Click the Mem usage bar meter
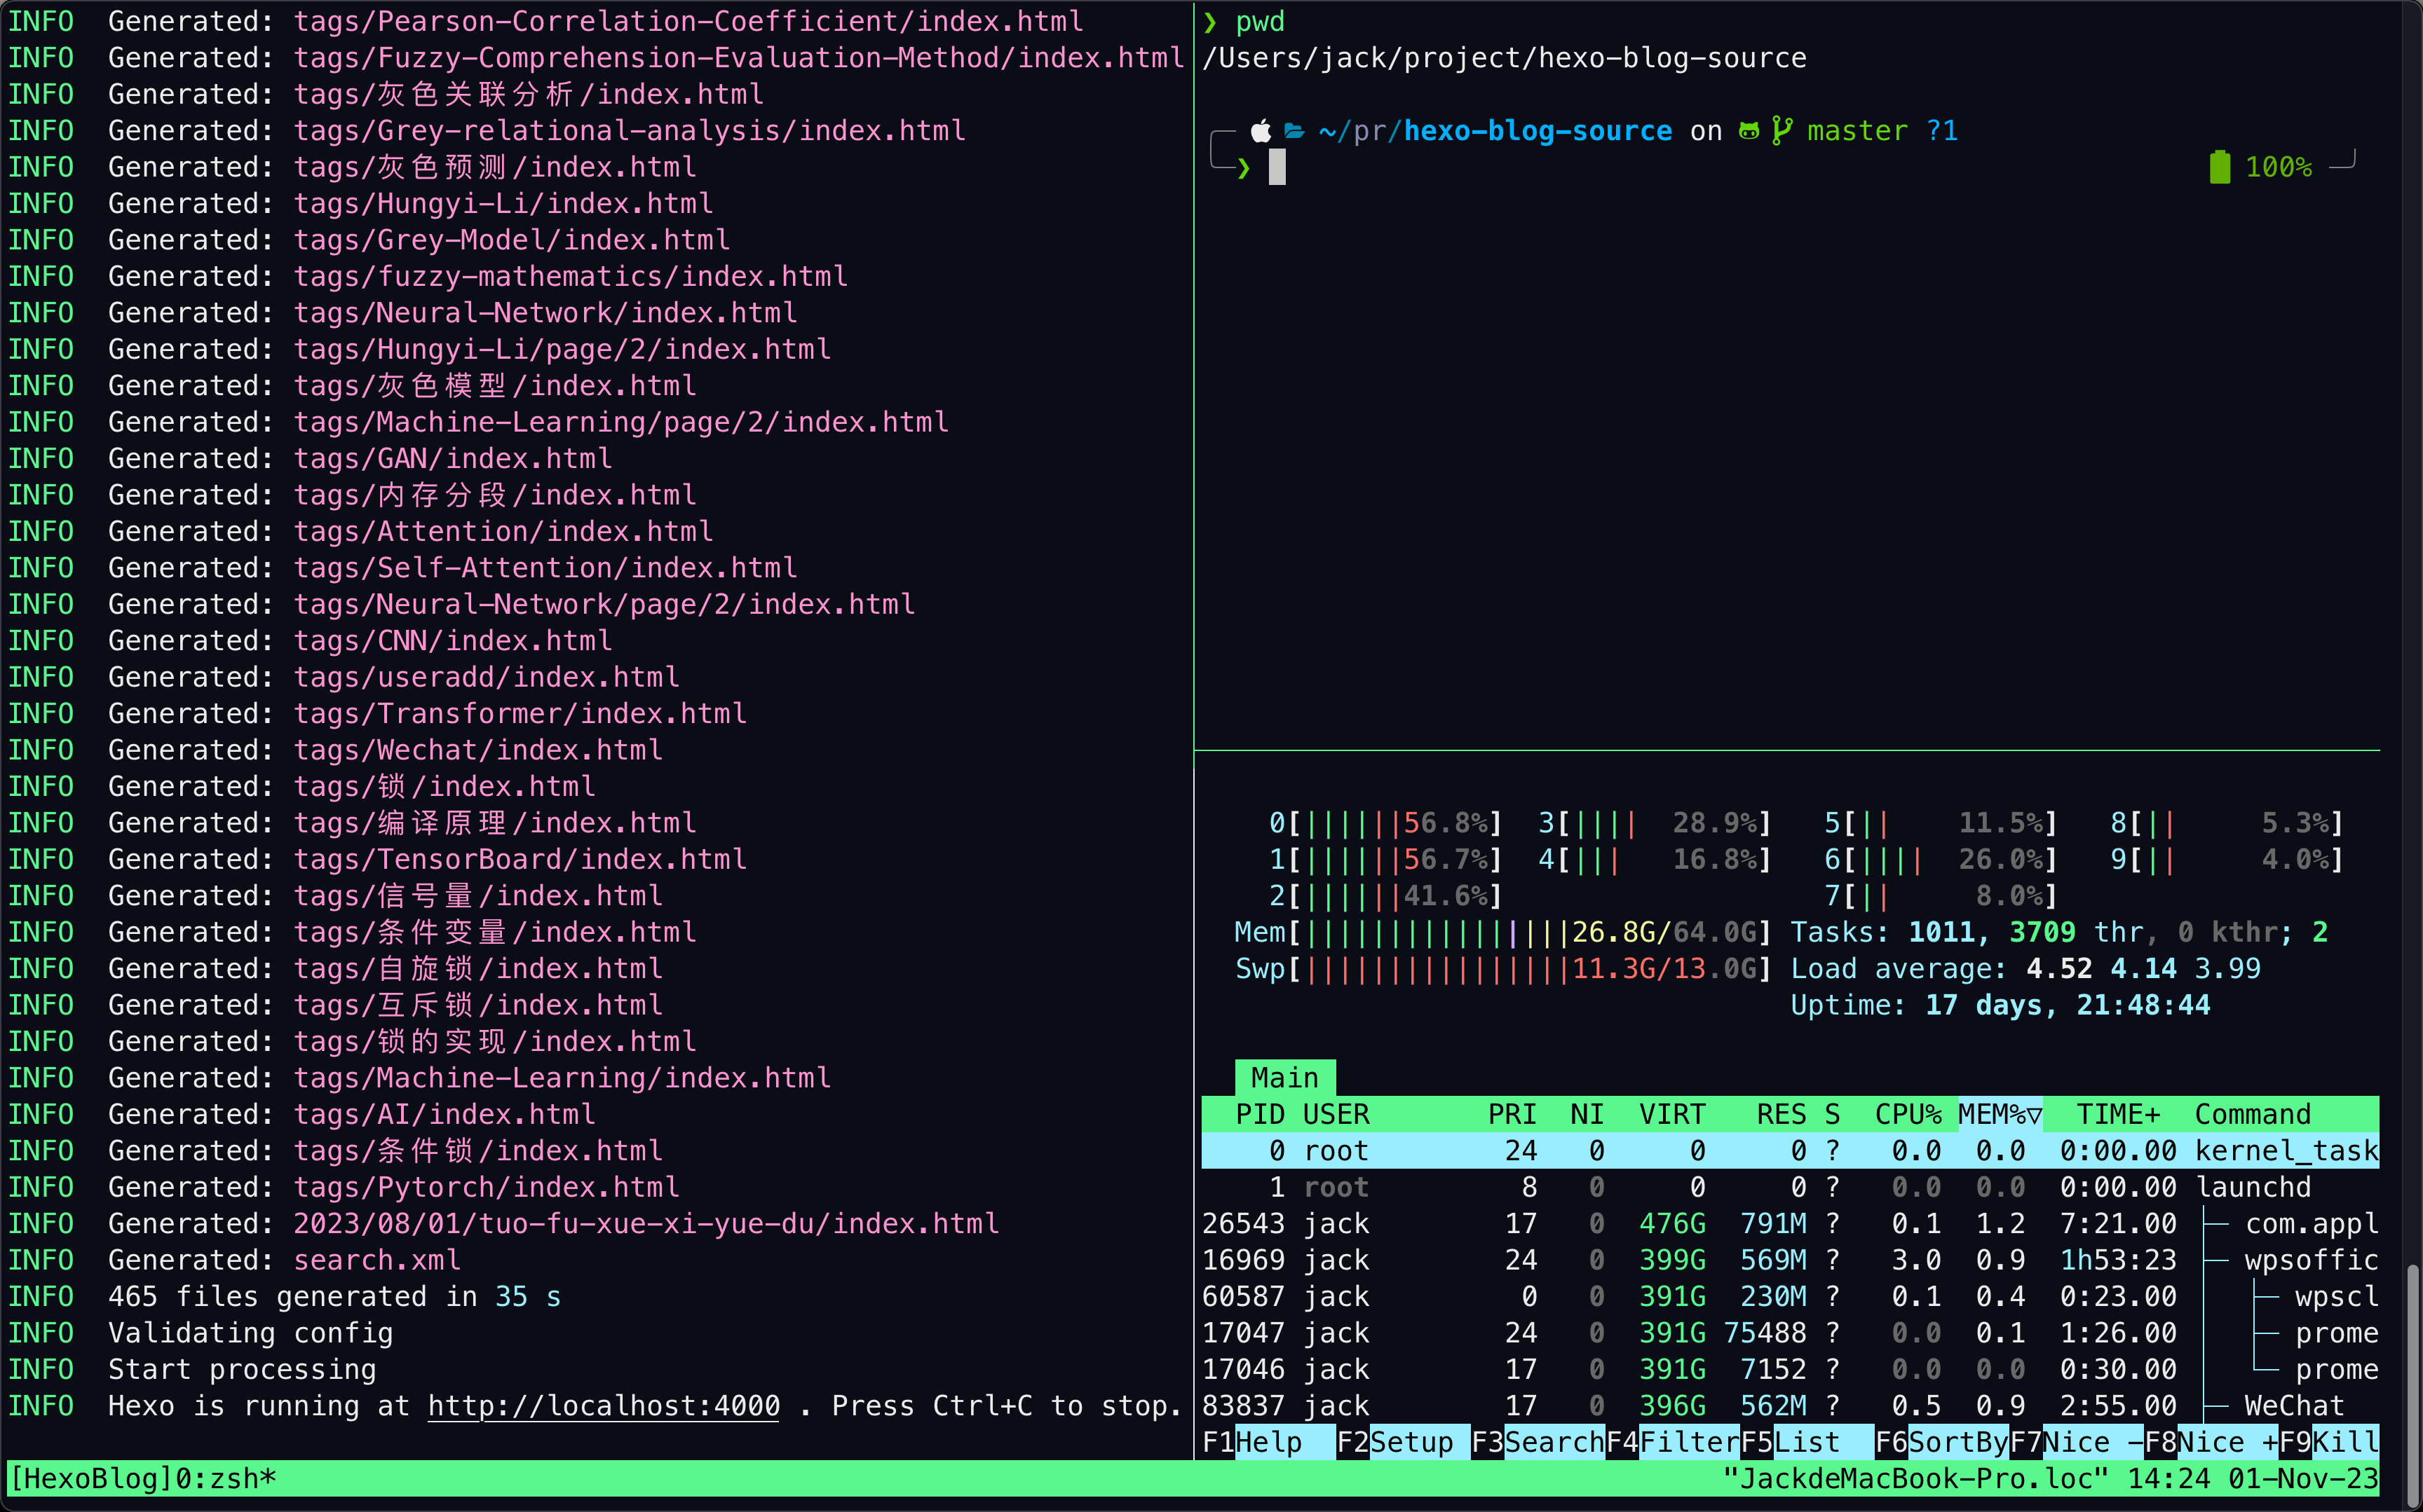The image size is (2423, 1512). point(1504,932)
